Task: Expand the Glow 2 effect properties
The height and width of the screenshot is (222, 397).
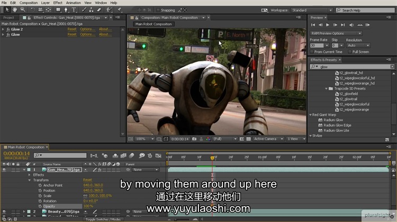Action: tap(3, 29)
